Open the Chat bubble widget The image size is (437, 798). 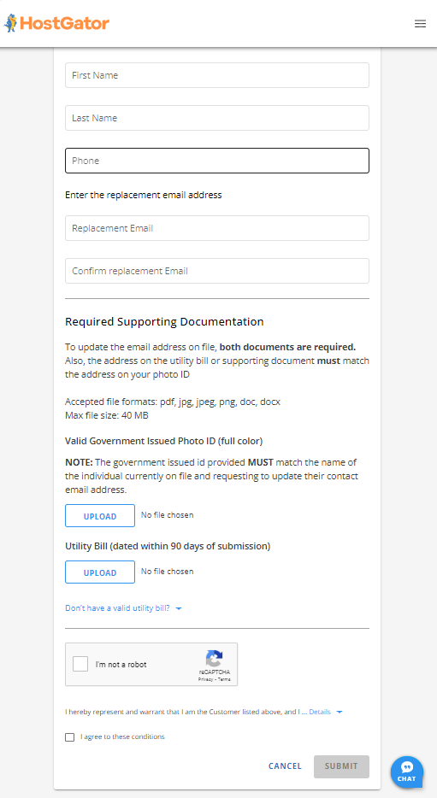click(407, 772)
